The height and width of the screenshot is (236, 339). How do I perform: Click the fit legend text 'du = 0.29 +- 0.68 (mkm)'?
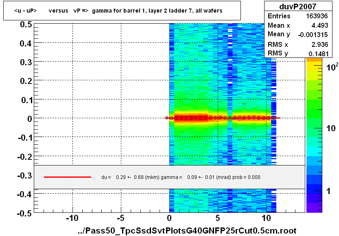[130, 177]
